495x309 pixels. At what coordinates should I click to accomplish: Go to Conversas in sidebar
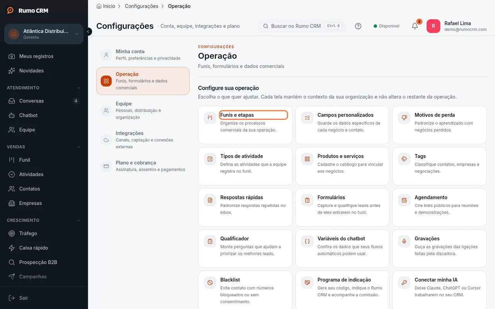44,101
